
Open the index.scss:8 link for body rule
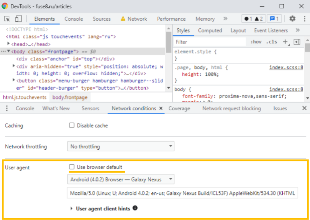click(x=286, y=89)
